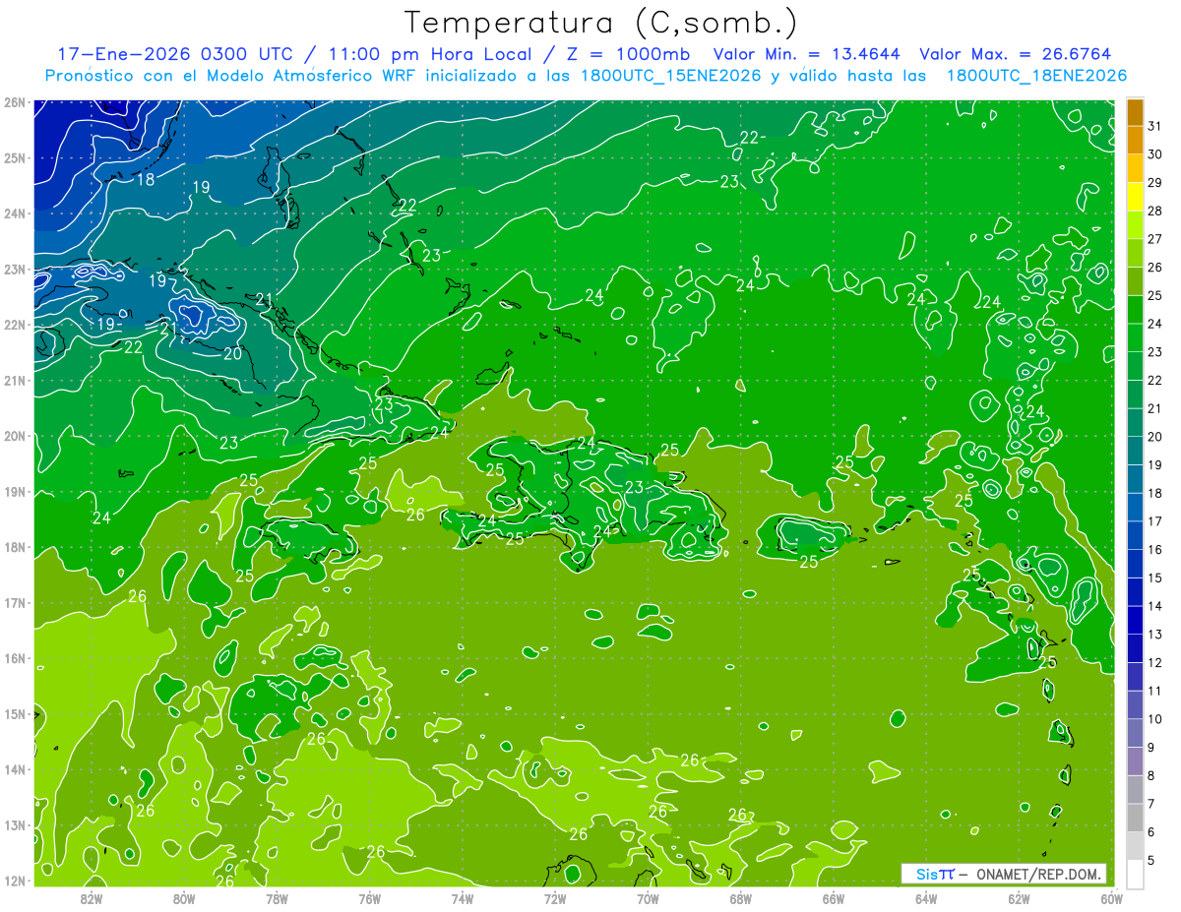Click the latitude axis label "14N"
The height and width of the screenshot is (912, 1181).
click(14, 769)
